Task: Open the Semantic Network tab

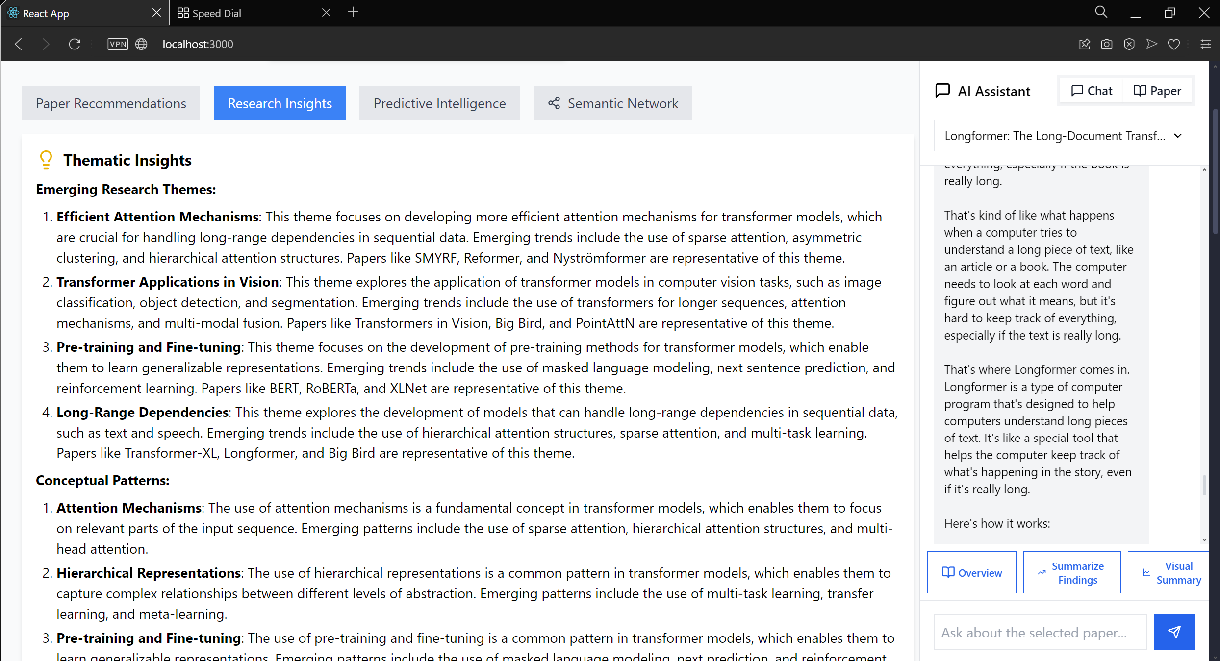Action: click(x=612, y=103)
